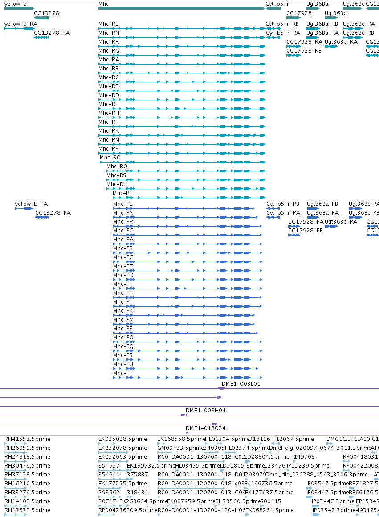Click the DME1-003L01 clone label
379x517 pixels.
(241, 384)
